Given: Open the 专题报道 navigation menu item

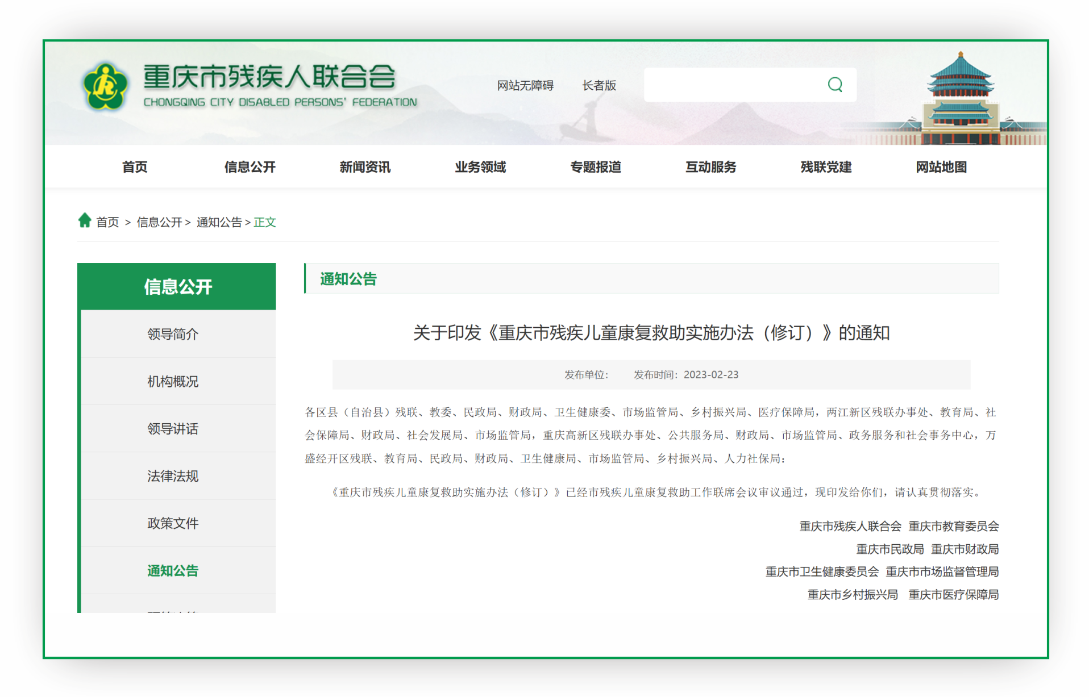Looking at the screenshot, I should tap(596, 167).
